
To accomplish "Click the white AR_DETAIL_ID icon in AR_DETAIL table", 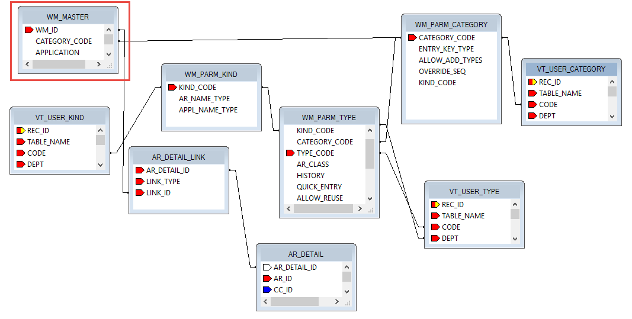I will pos(267,268).
